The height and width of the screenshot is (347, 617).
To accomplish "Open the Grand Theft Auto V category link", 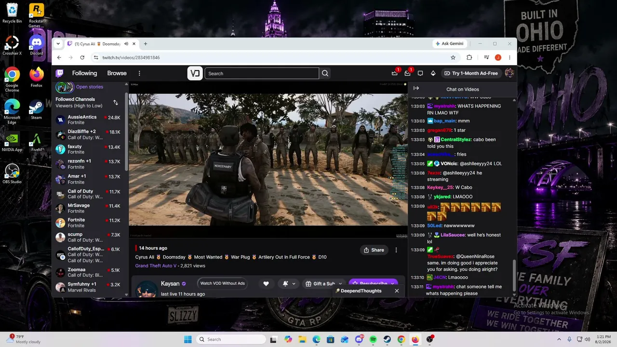I will tap(156, 266).
